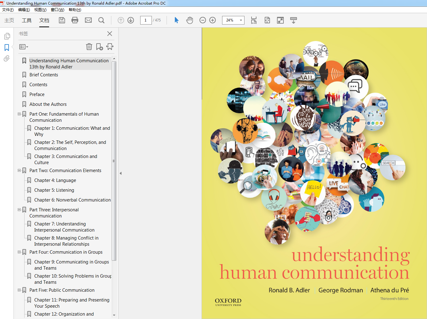Image resolution: width=427 pixels, height=319 pixels.
Task: Select the arrow selection tool
Action: coord(176,20)
